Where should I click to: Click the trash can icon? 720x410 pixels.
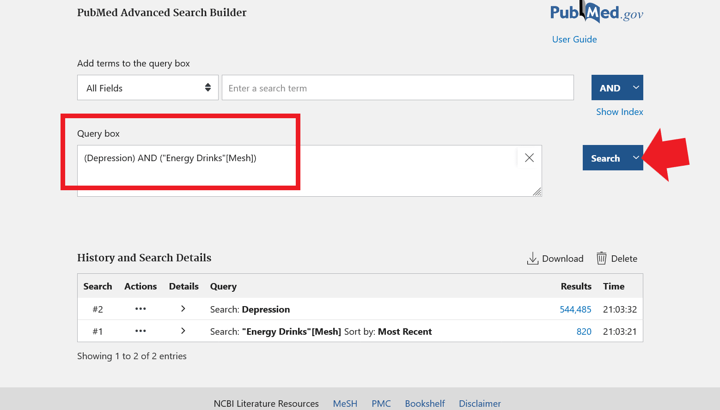(x=601, y=258)
